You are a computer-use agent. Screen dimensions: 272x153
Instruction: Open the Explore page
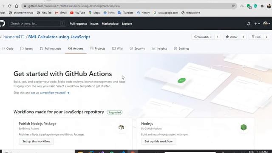tap(127, 24)
